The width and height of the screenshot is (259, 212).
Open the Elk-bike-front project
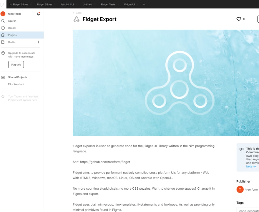pyautogui.click(x=16, y=84)
